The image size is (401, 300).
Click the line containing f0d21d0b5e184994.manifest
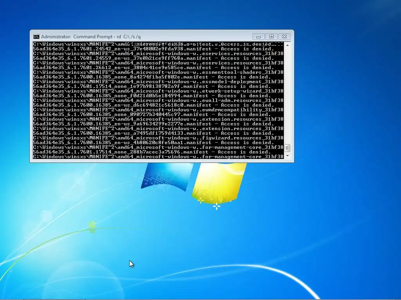tap(152, 96)
